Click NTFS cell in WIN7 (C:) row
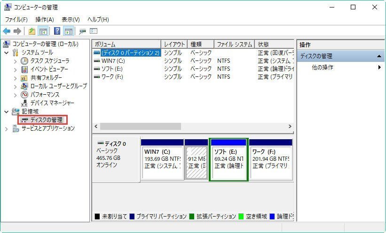The height and width of the screenshot is (233, 386). click(223, 60)
